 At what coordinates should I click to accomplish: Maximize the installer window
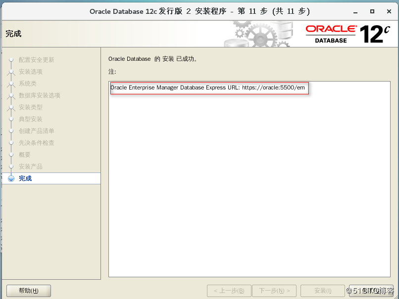point(372,11)
